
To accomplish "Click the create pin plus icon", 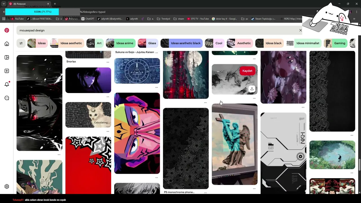I will 7,71.
